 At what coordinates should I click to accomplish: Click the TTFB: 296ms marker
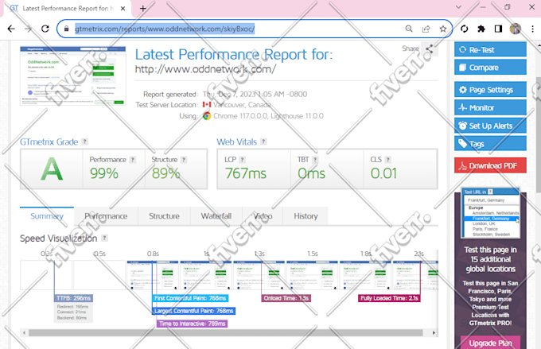coord(74,298)
